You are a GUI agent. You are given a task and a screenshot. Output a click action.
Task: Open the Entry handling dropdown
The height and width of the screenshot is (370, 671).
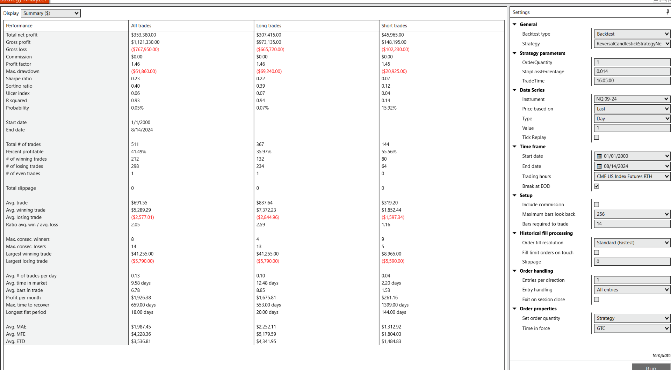coord(632,290)
